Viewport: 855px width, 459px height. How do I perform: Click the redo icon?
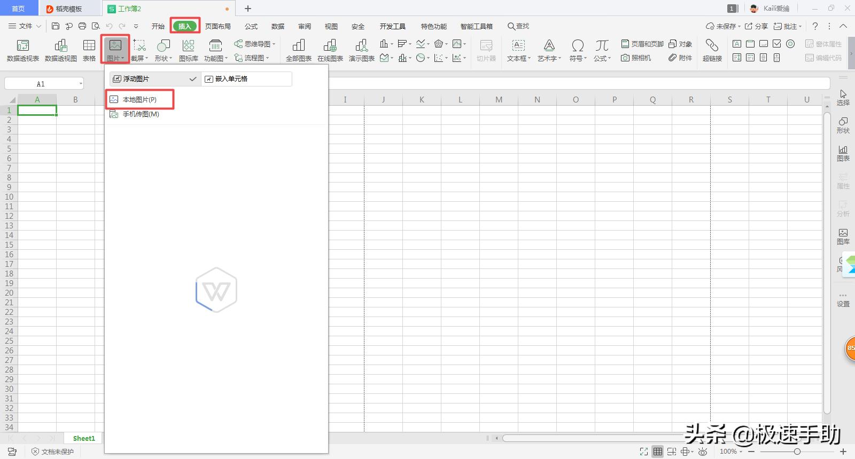tap(122, 26)
